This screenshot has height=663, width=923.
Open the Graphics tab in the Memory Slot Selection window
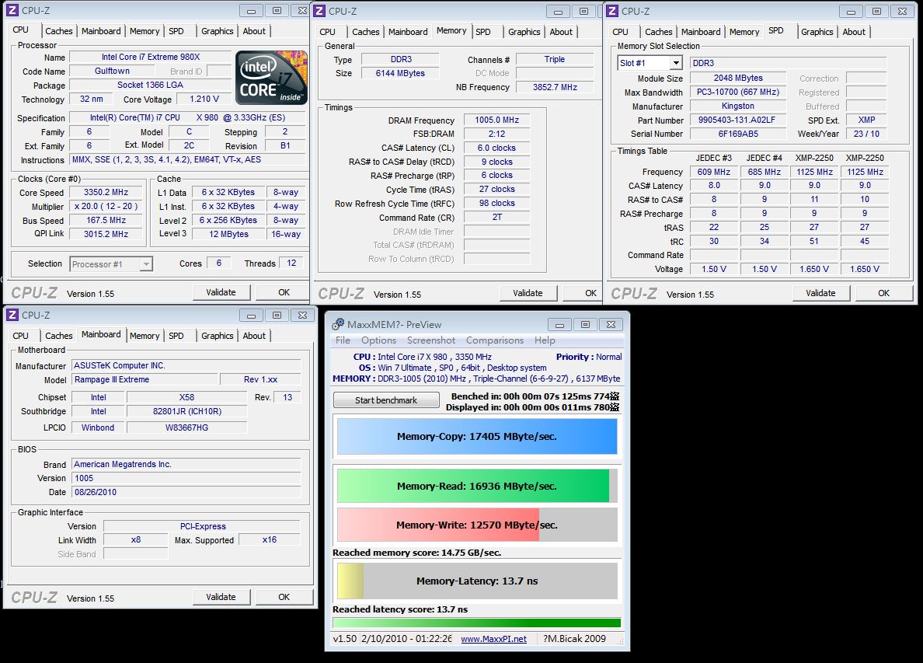(817, 32)
